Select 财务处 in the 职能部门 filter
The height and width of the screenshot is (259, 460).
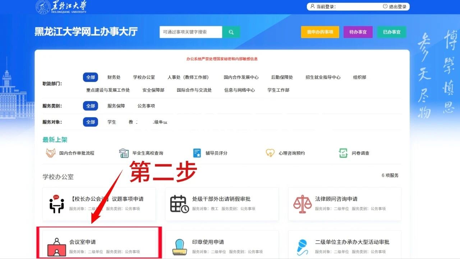click(x=114, y=77)
